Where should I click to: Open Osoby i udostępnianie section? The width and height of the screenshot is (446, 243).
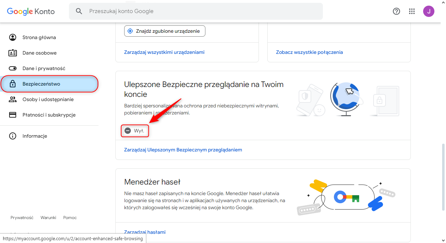(x=48, y=99)
